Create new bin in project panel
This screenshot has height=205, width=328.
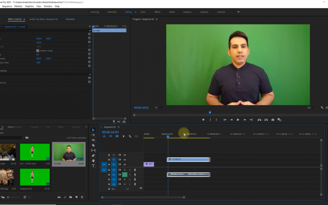click(x=71, y=197)
